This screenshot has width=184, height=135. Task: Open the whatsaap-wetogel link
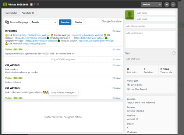click(x=89, y=38)
